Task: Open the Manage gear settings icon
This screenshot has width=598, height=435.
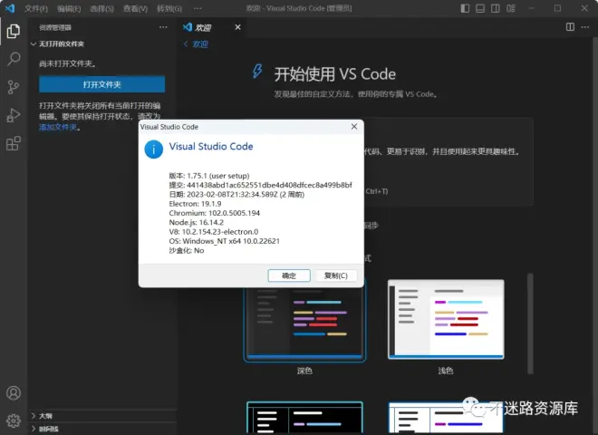Action: 14,420
